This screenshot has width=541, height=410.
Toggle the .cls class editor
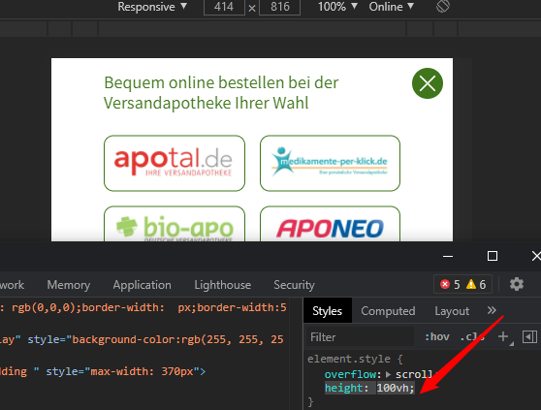click(472, 337)
